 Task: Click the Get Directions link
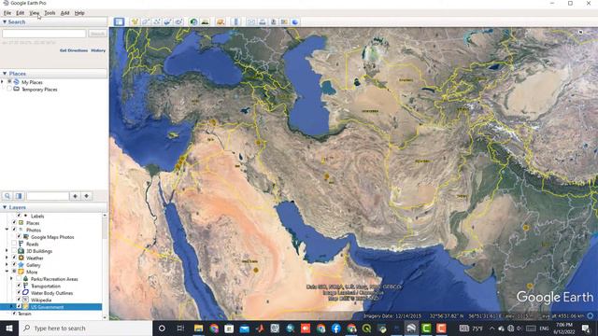click(x=74, y=50)
